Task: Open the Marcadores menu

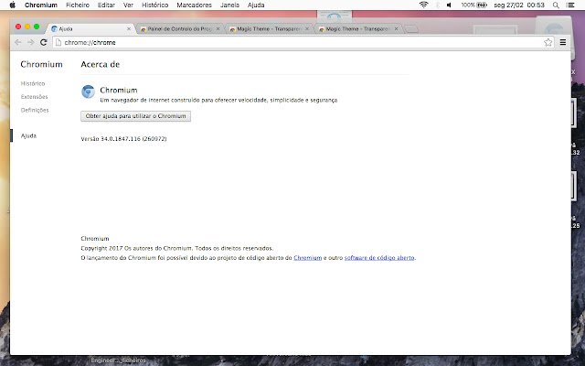Action: click(x=194, y=5)
